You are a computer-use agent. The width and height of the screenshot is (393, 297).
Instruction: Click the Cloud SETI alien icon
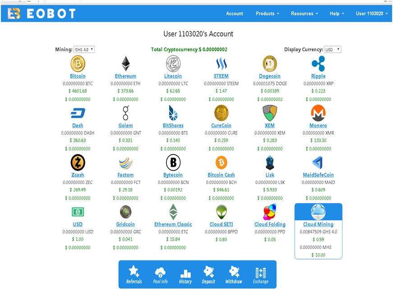click(221, 212)
